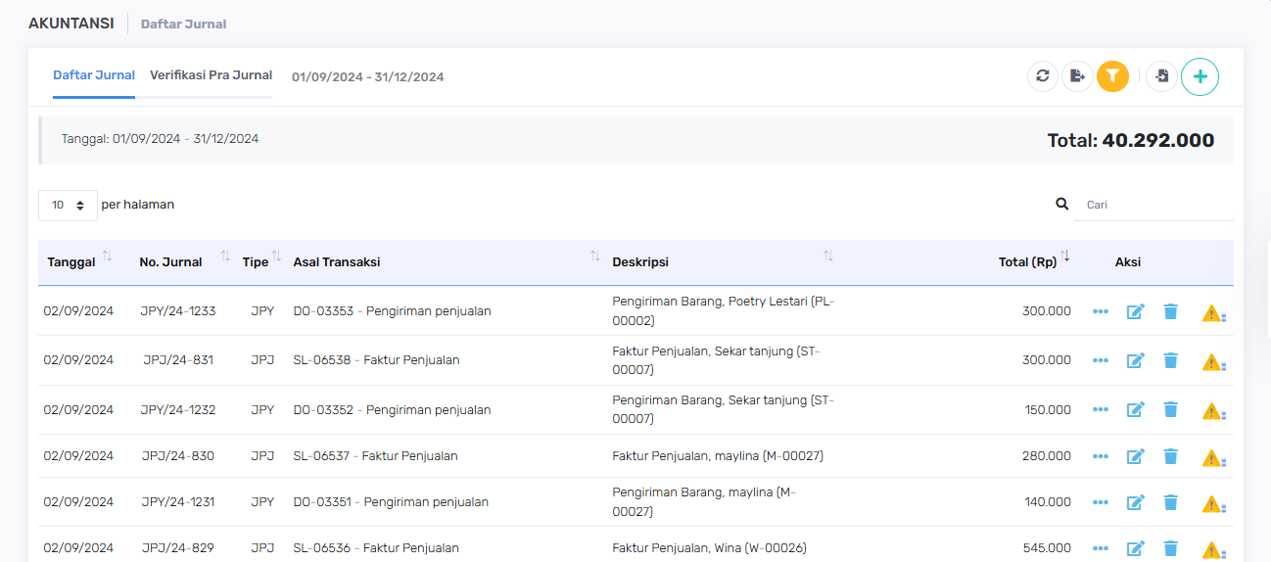Edit journal JPJ/24-830
The image size is (1271, 562).
point(1136,456)
